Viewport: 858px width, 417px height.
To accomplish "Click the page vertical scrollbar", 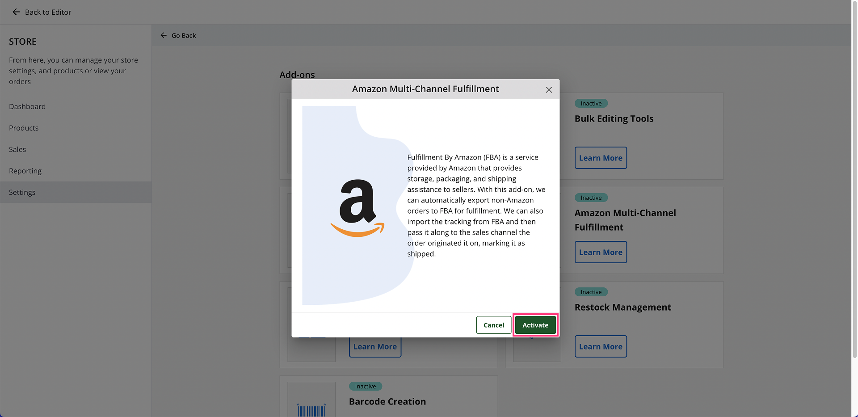I will (854, 179).
